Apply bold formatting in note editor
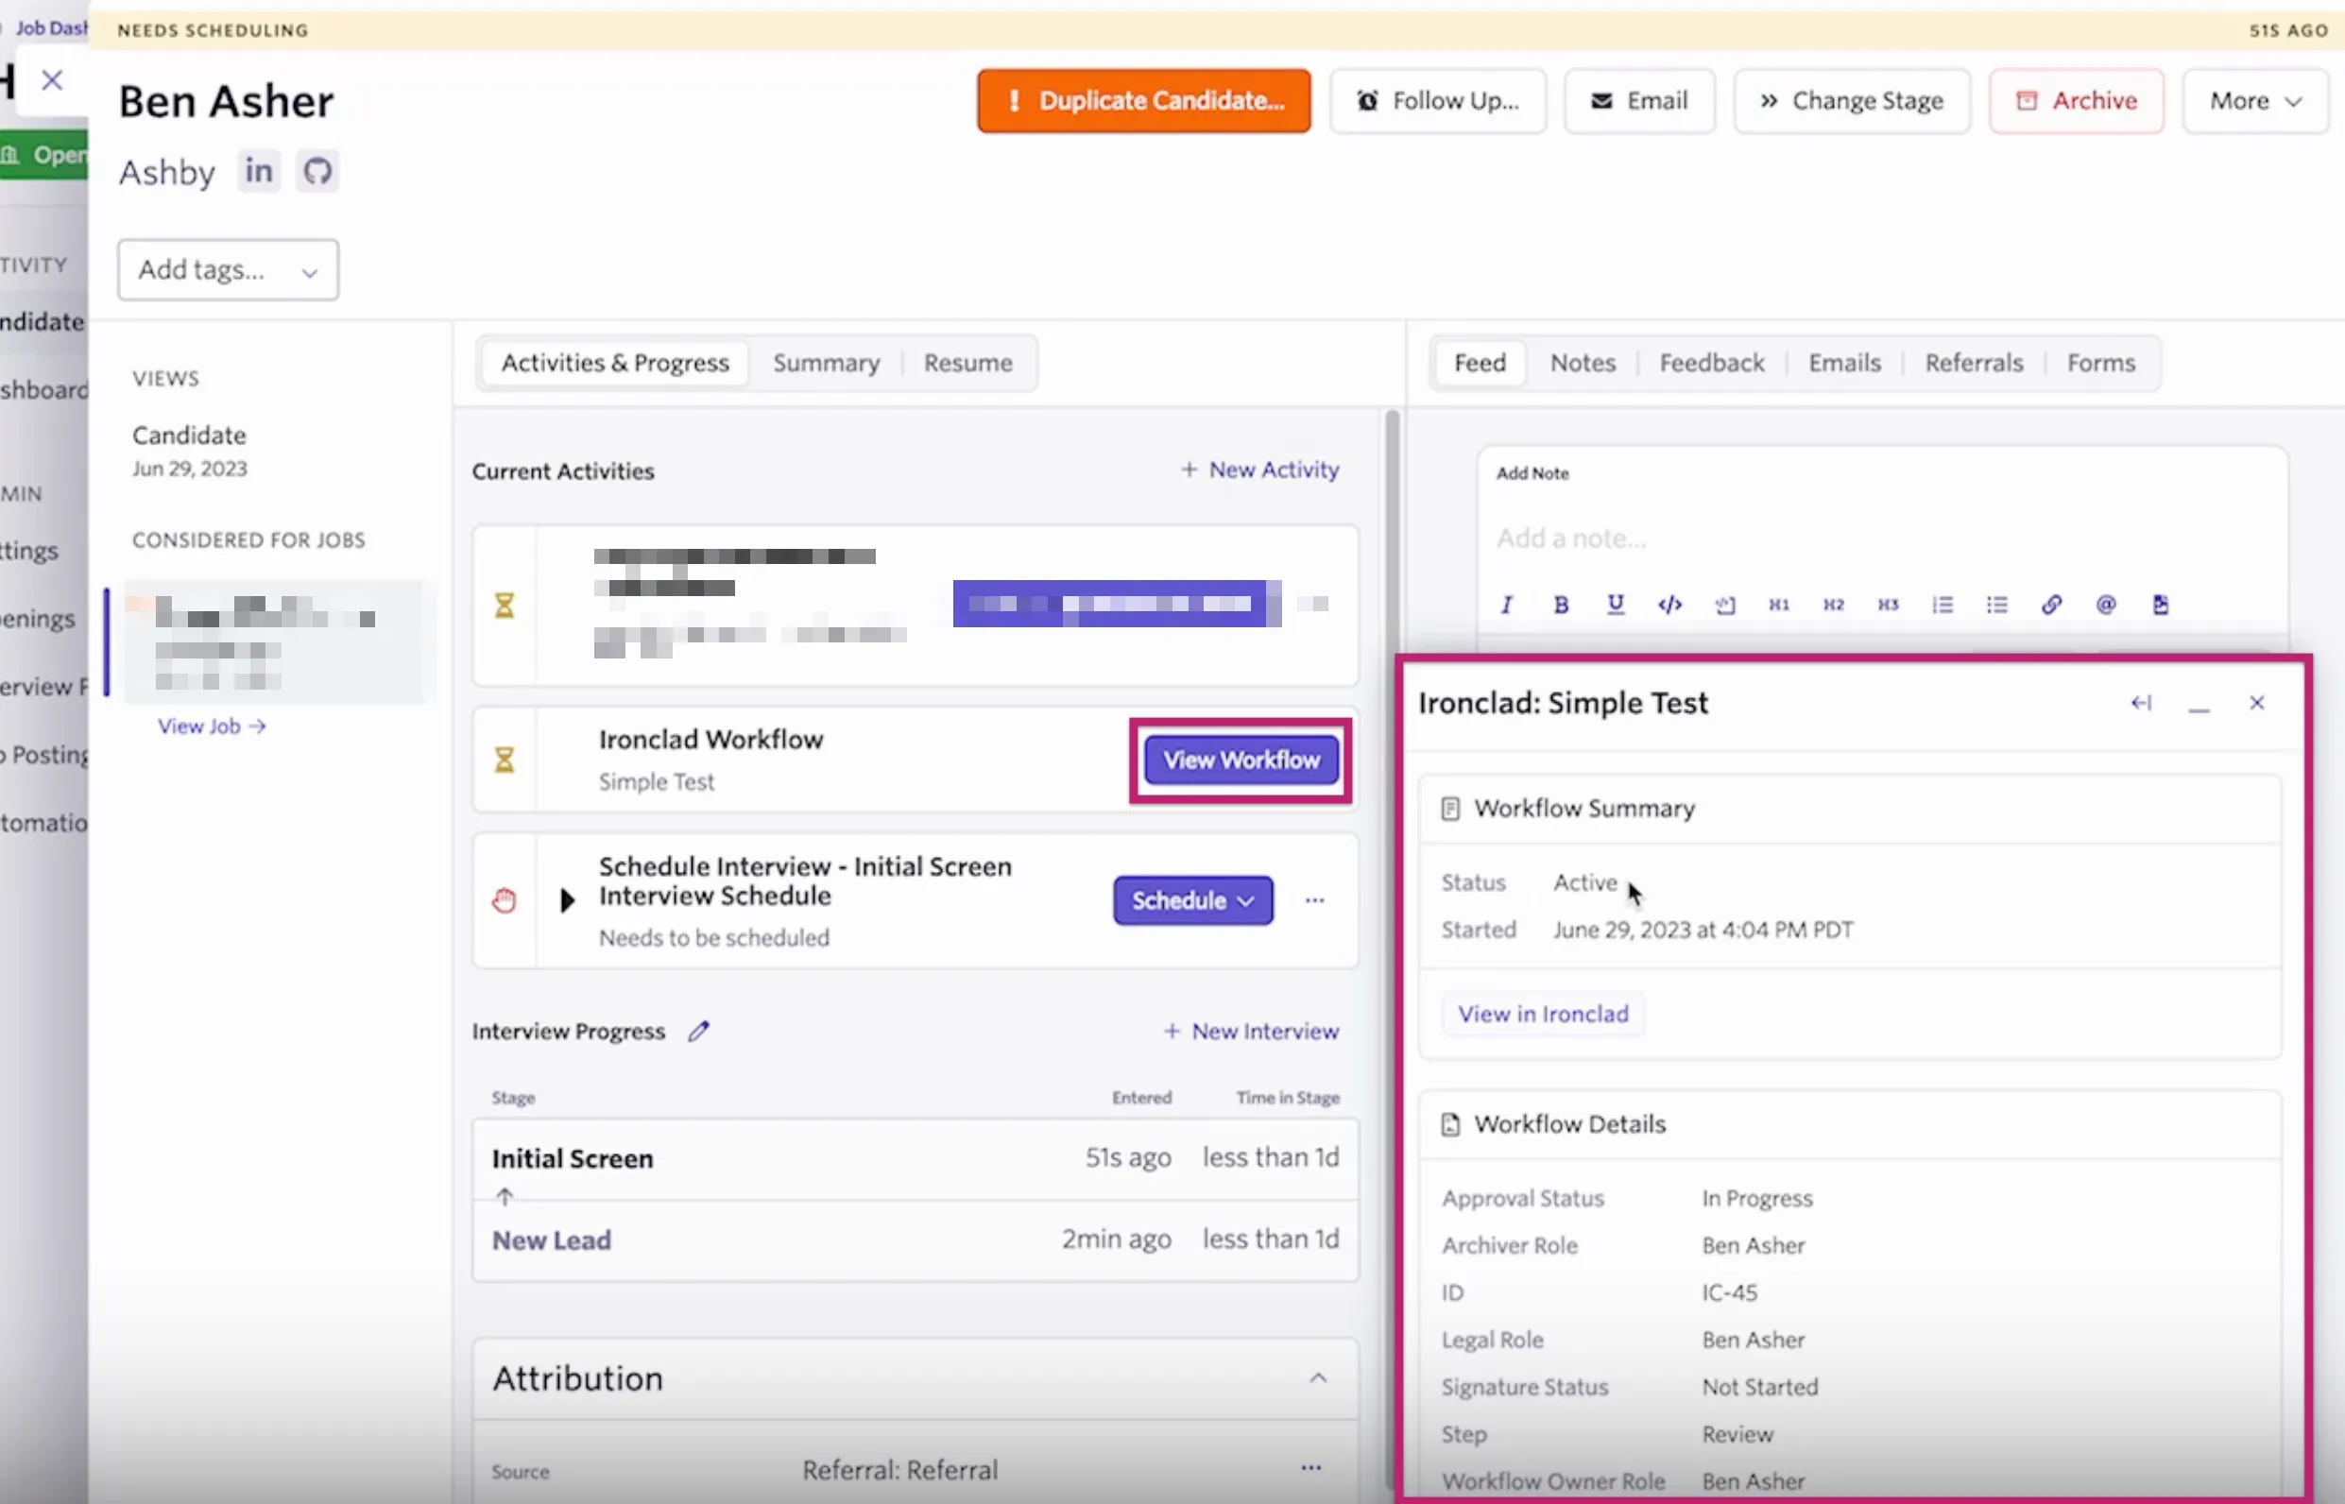Screen dimensions: 2345x1504 (1561, 606)
